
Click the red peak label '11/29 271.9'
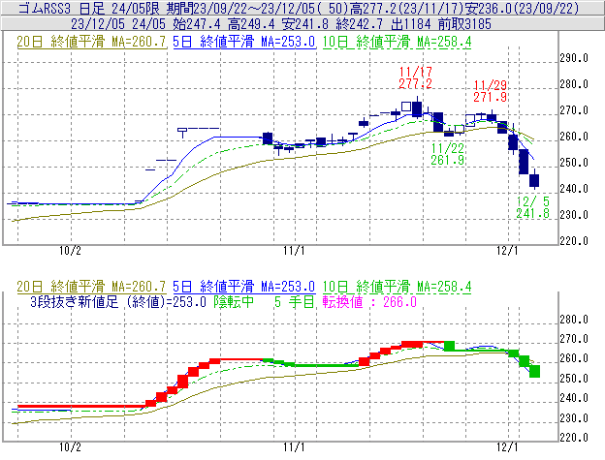(x=490, y=91)
